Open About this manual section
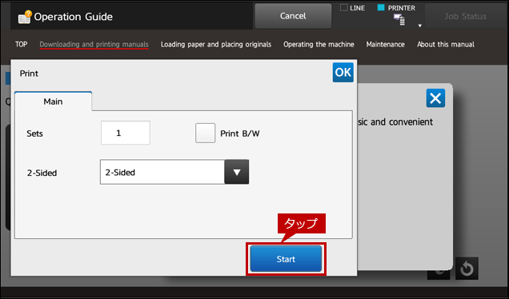Screen dimensions: 509x299 click(x=445, y=45)
